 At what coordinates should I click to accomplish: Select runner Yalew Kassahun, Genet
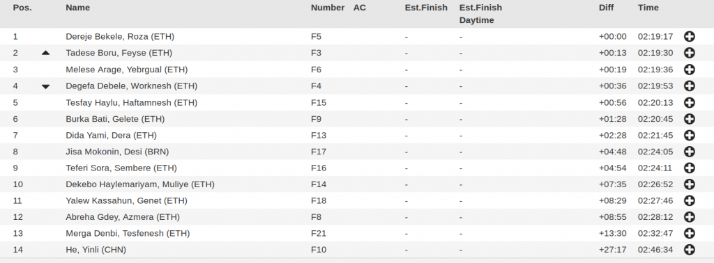click(x=127, y=201)
